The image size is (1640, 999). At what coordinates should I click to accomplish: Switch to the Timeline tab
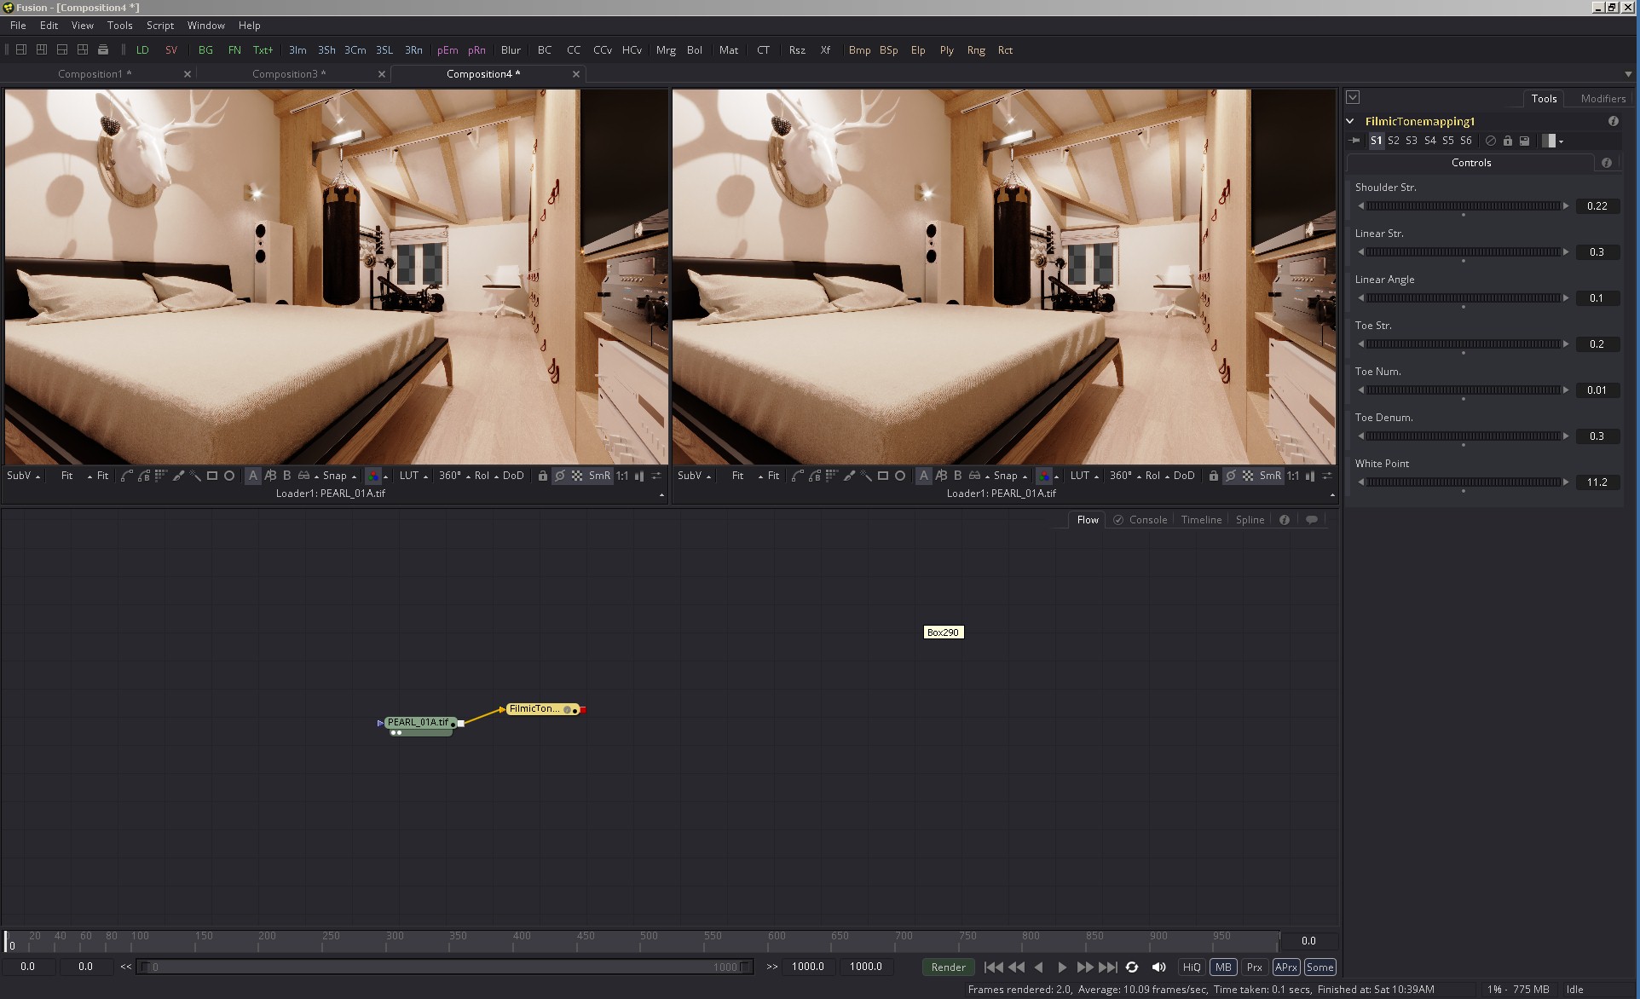pos(1201,519)
